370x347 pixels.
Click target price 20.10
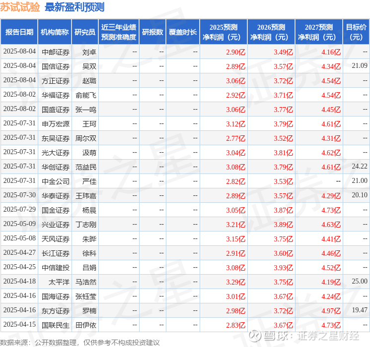[360, 195]
